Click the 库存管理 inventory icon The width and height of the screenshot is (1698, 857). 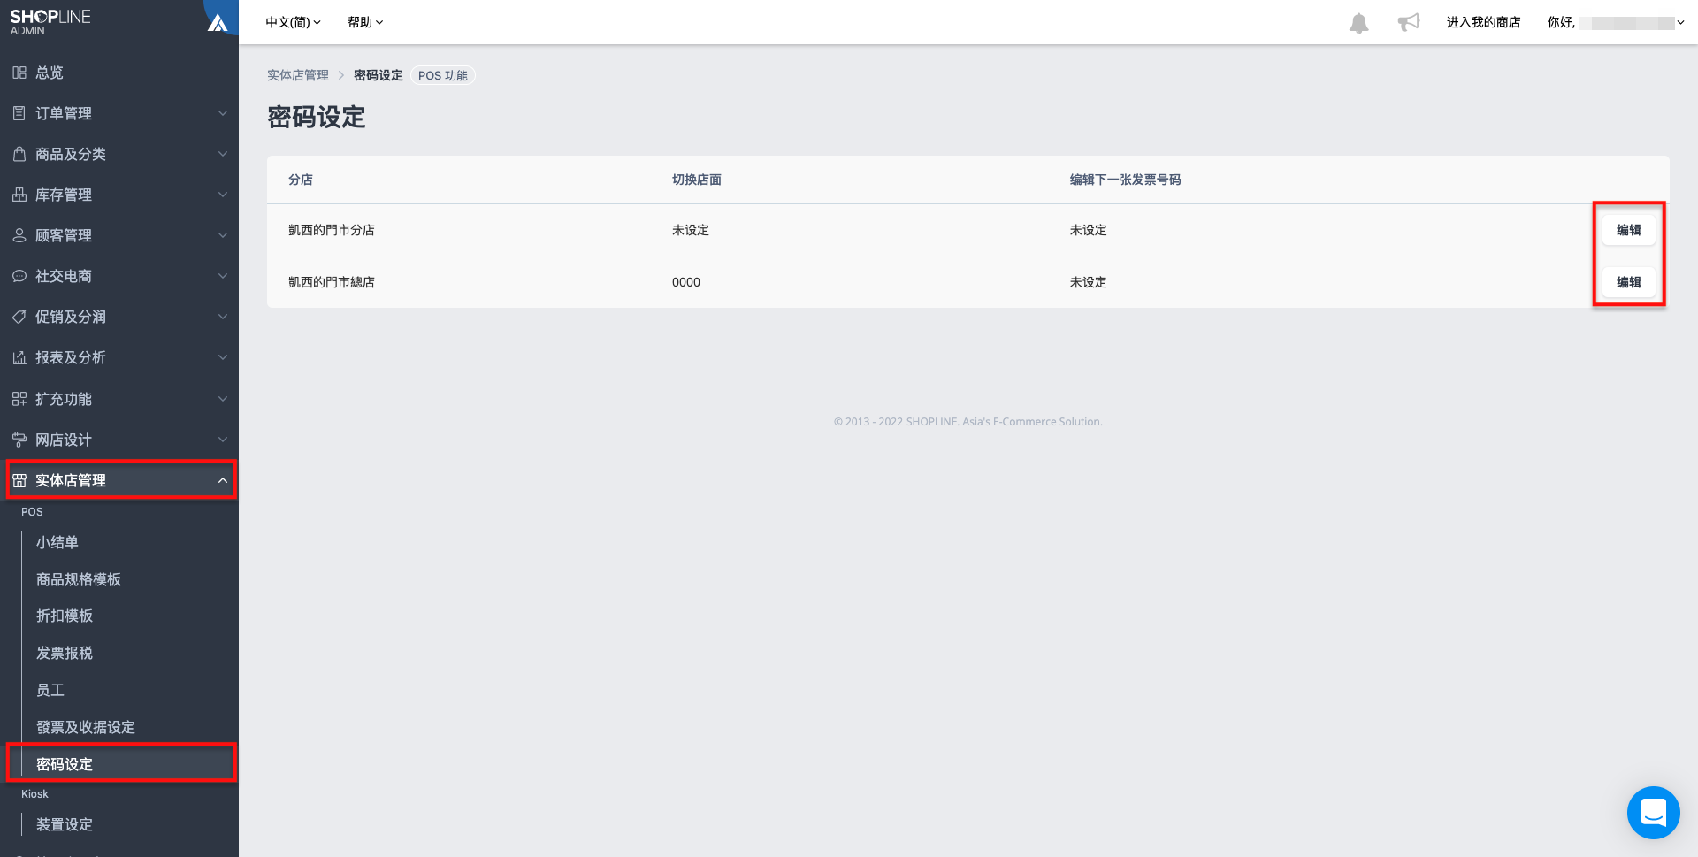pyautogui.click(x=19, y=195)
